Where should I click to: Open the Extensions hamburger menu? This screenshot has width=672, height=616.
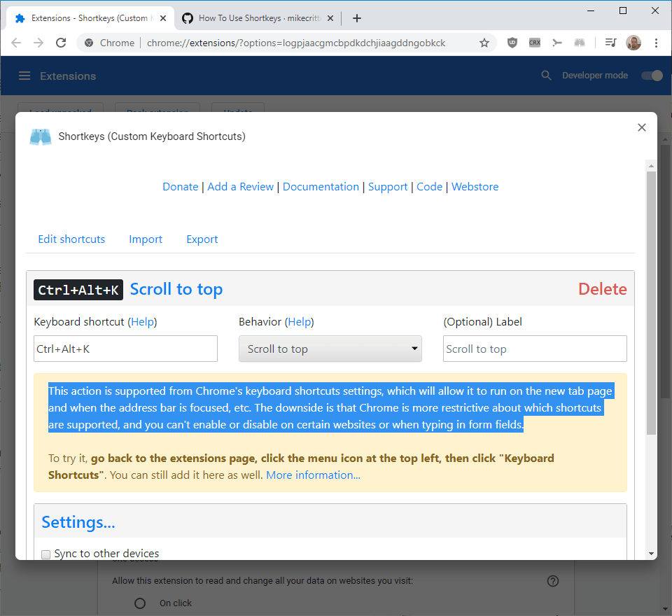click(x=24, y=76)
